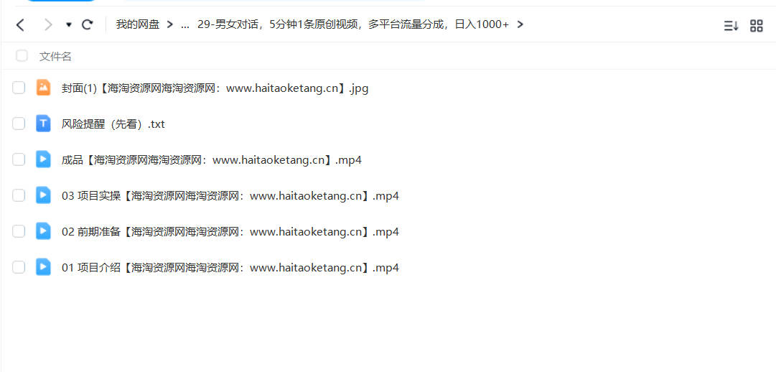Check the 03 项目实操 checkbox
Viewport: 776px width, 372px height.
coord(19,195)
